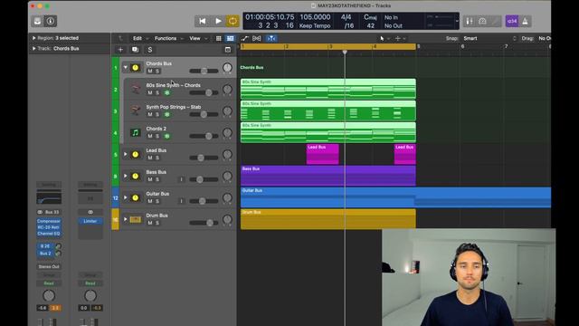Toggle the global Solo S button
579x326 pixels.
[150, 50]
